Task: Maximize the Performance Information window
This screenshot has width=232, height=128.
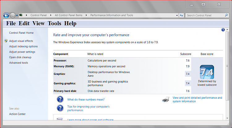Action: pyautogui.click(x=203, y=4)
